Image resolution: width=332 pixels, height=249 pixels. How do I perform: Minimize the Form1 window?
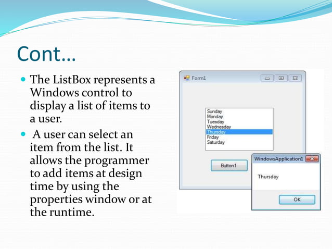pyautogui.click(x=267, y=78)
